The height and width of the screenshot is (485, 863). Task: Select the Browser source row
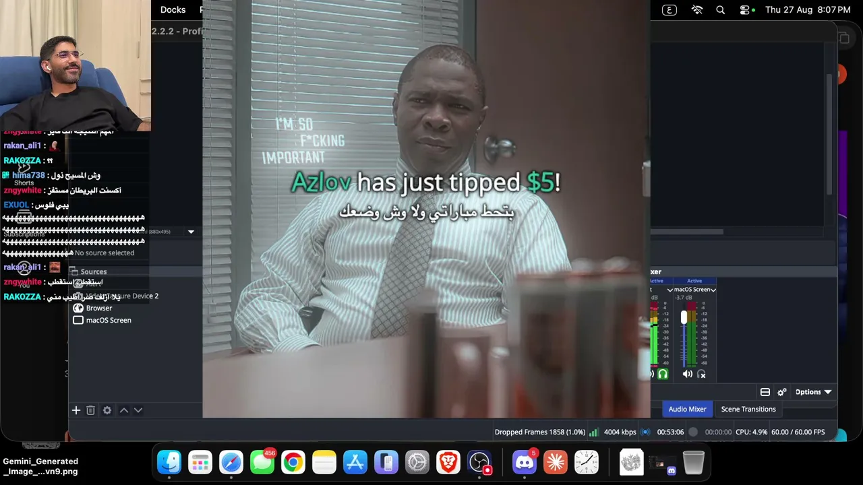(136, 308)
